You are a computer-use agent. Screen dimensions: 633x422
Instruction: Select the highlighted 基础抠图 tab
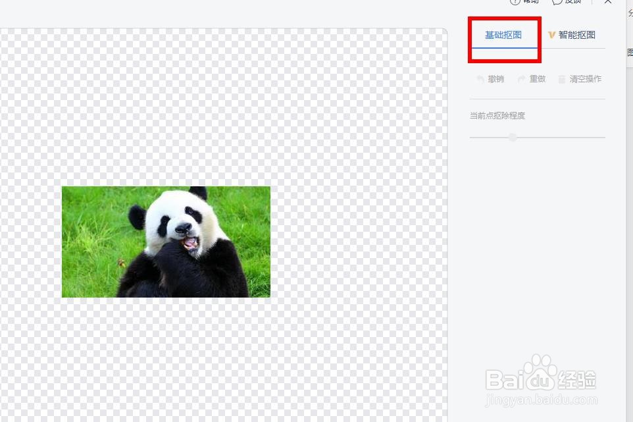pyautogui.click(x=503, y=34)
